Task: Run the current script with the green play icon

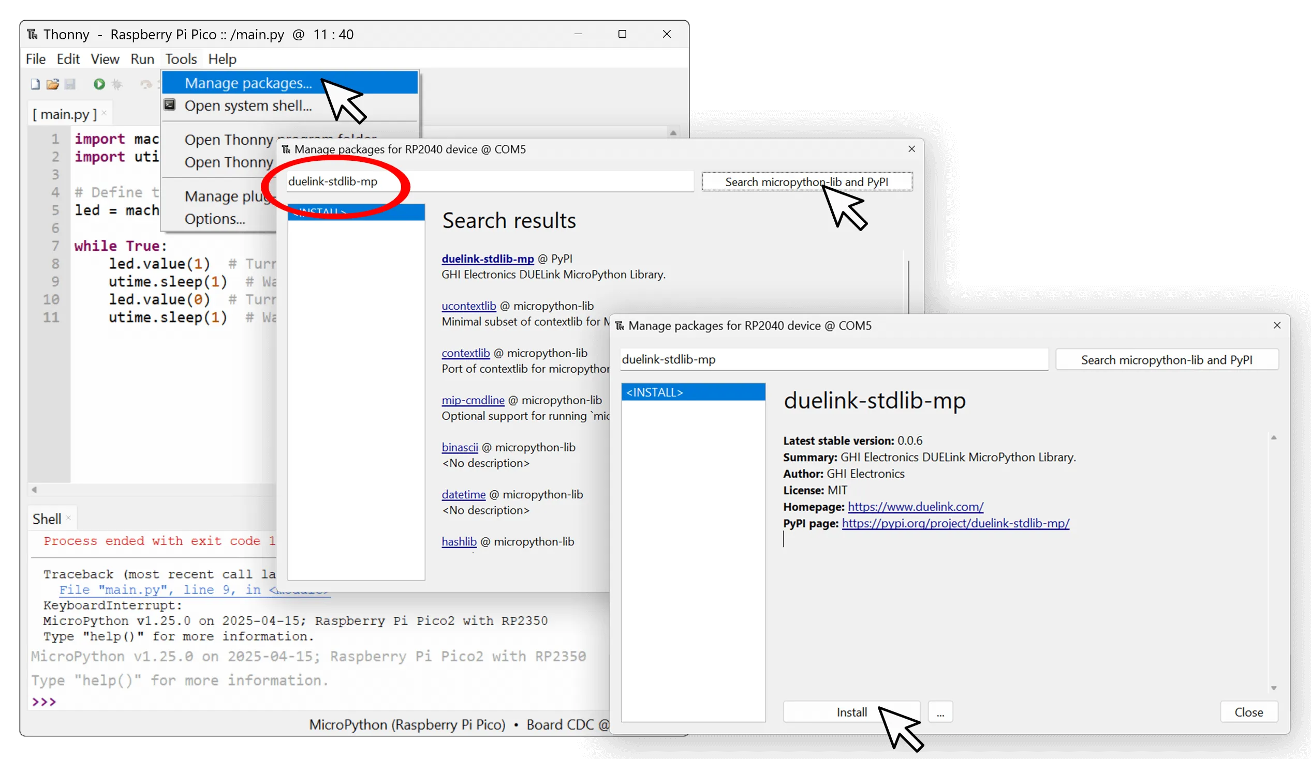Action: coord(99,84)
